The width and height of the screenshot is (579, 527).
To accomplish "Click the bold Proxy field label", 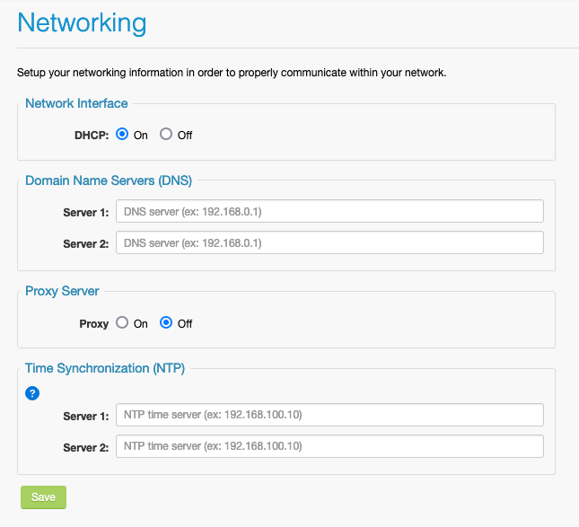I will coord(93,324).
